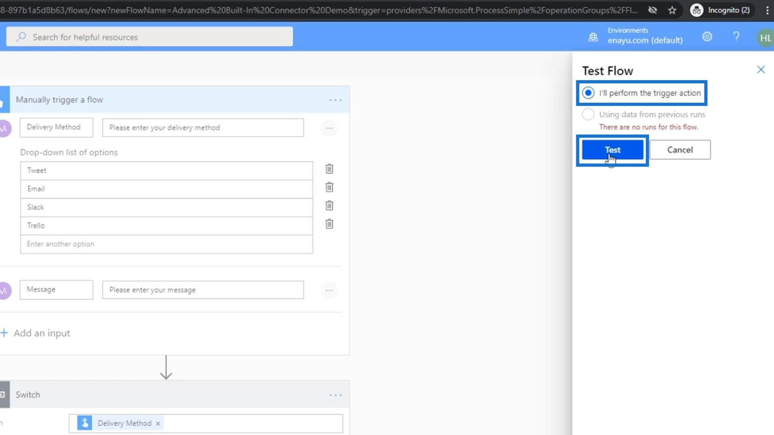The image size is (774, 435).
Task: Click the eye-slash tracking icon in address bar
Action: [x=652, y=10]
